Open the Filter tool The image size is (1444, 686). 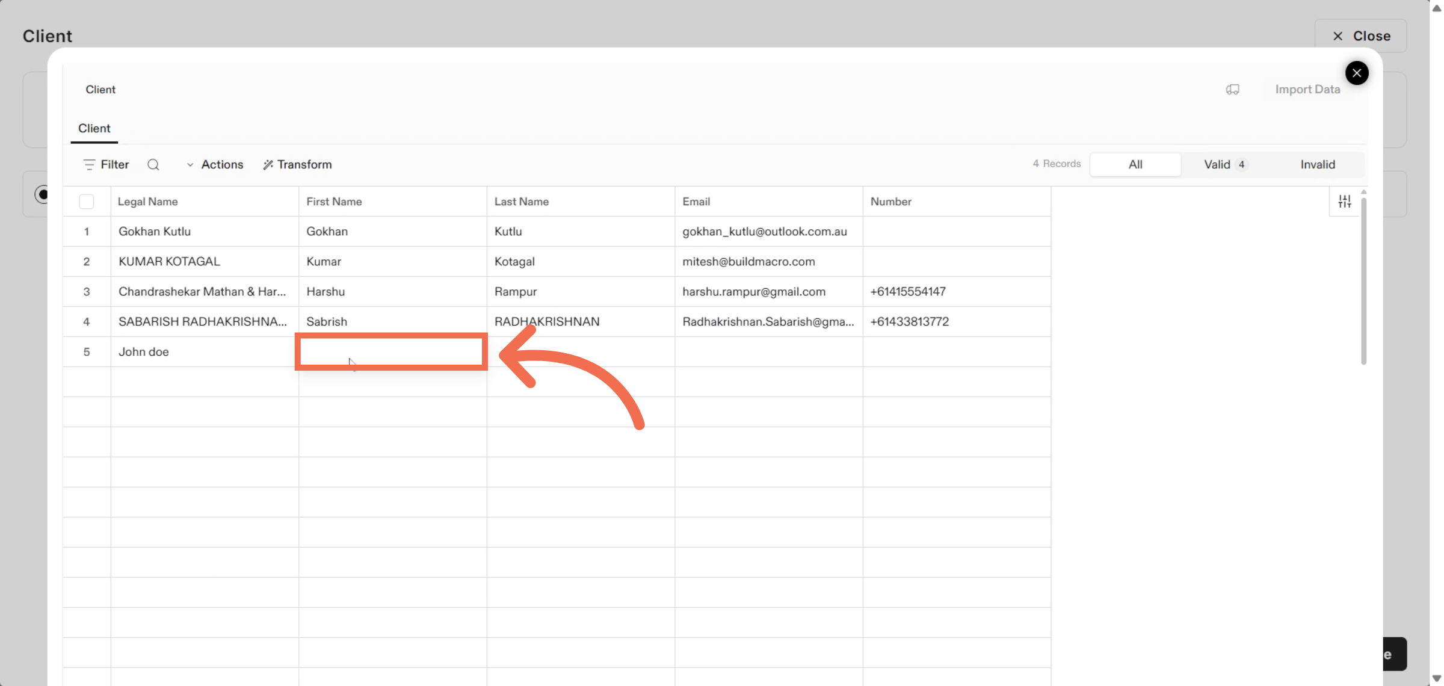[106, 165]
